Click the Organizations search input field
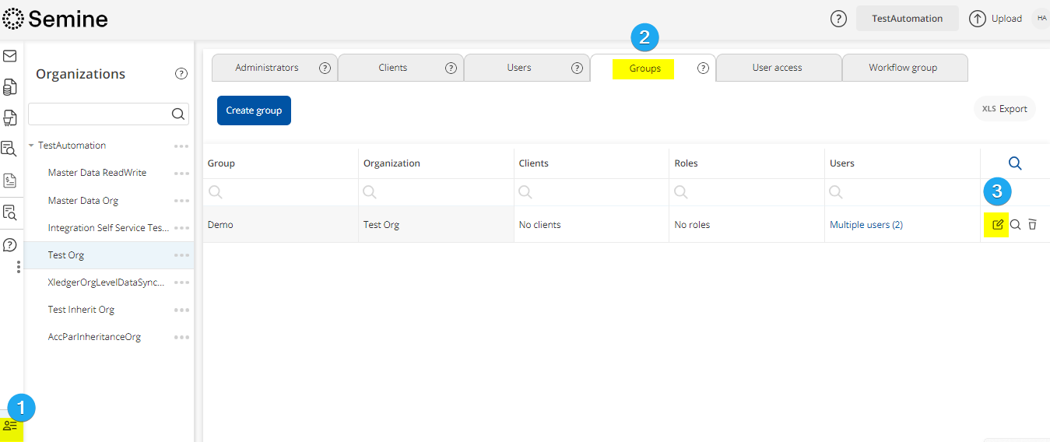1050x442 pixels. pos(100,114)
